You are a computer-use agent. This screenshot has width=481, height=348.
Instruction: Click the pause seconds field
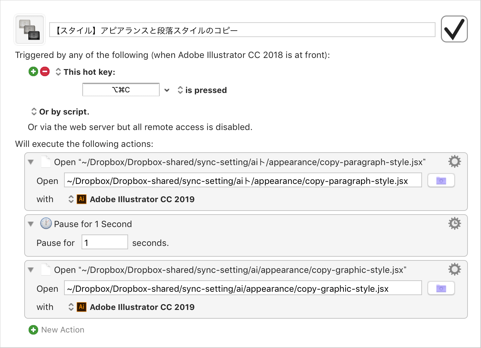[x=105, y=242]
